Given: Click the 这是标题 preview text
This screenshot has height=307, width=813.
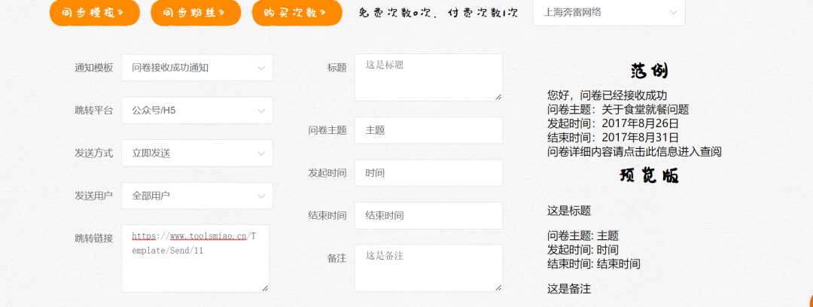Looking at the screenshot, I should pos(569,211).
